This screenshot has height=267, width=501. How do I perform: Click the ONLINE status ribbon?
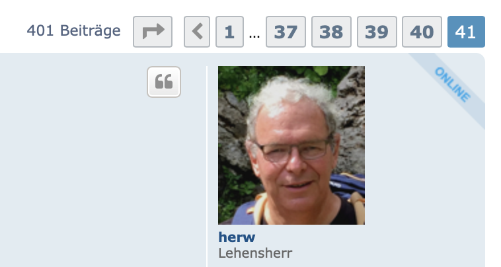tap(452, 85)
